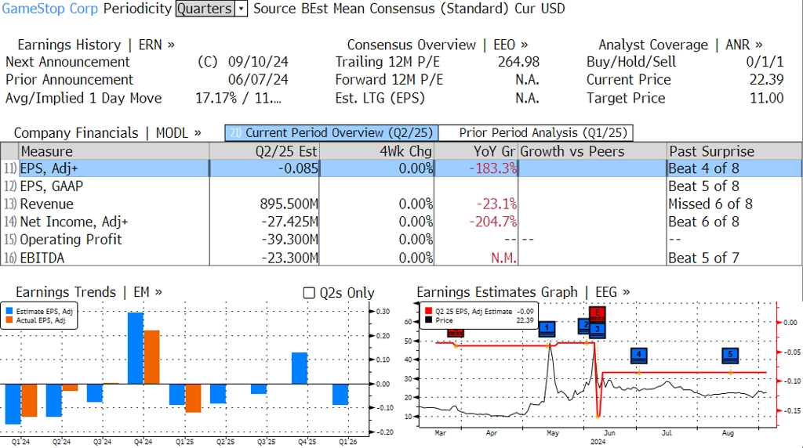Open Company Financials MODL link

pyautogui.click(x=107, y=133)
